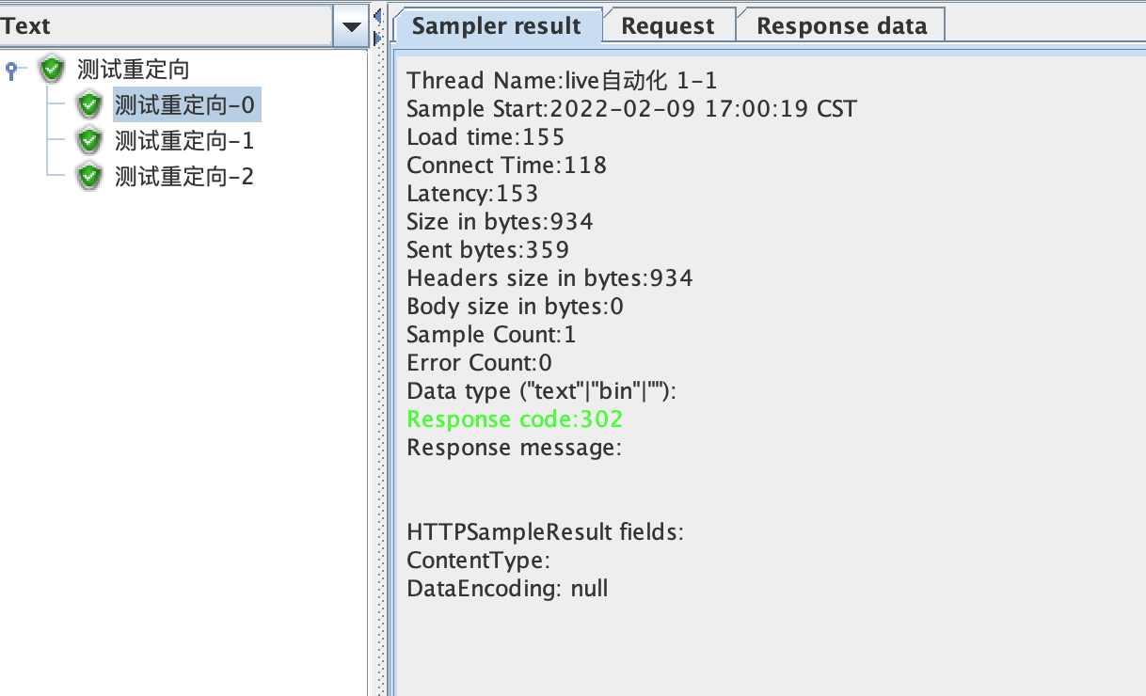Select 测试重定向-2 in the results tree
The height and width of the screenshot is (696, 1146).
pyautogui.click(x=186, y=176)
